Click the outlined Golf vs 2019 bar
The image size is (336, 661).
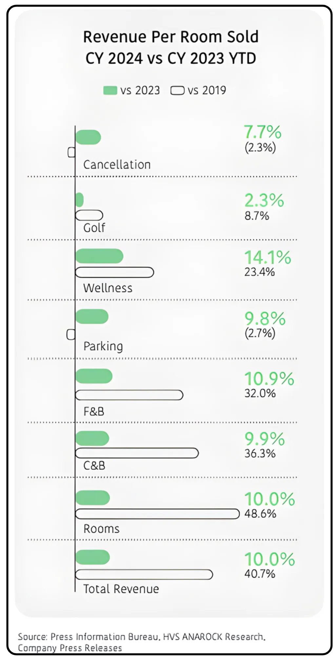[x=89, y=215]
